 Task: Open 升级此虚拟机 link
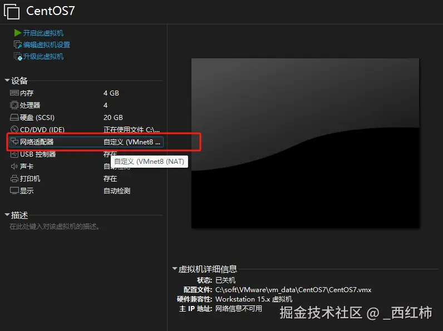tap(43, 57)
